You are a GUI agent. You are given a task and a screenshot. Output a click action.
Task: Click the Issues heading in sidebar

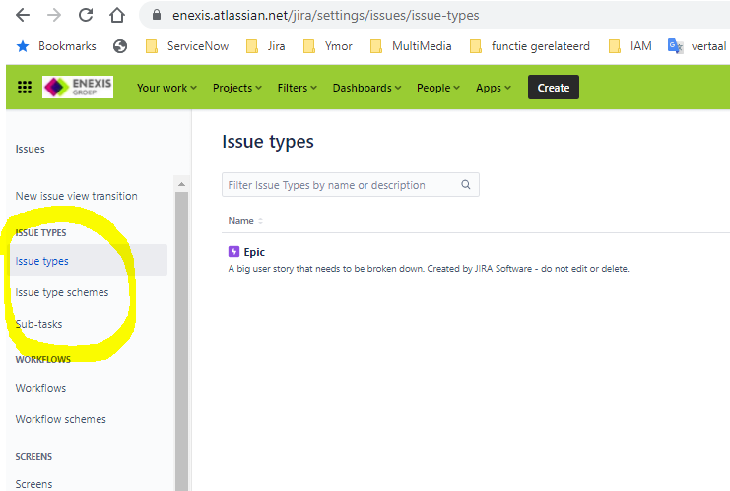click(x=30, y=149)
